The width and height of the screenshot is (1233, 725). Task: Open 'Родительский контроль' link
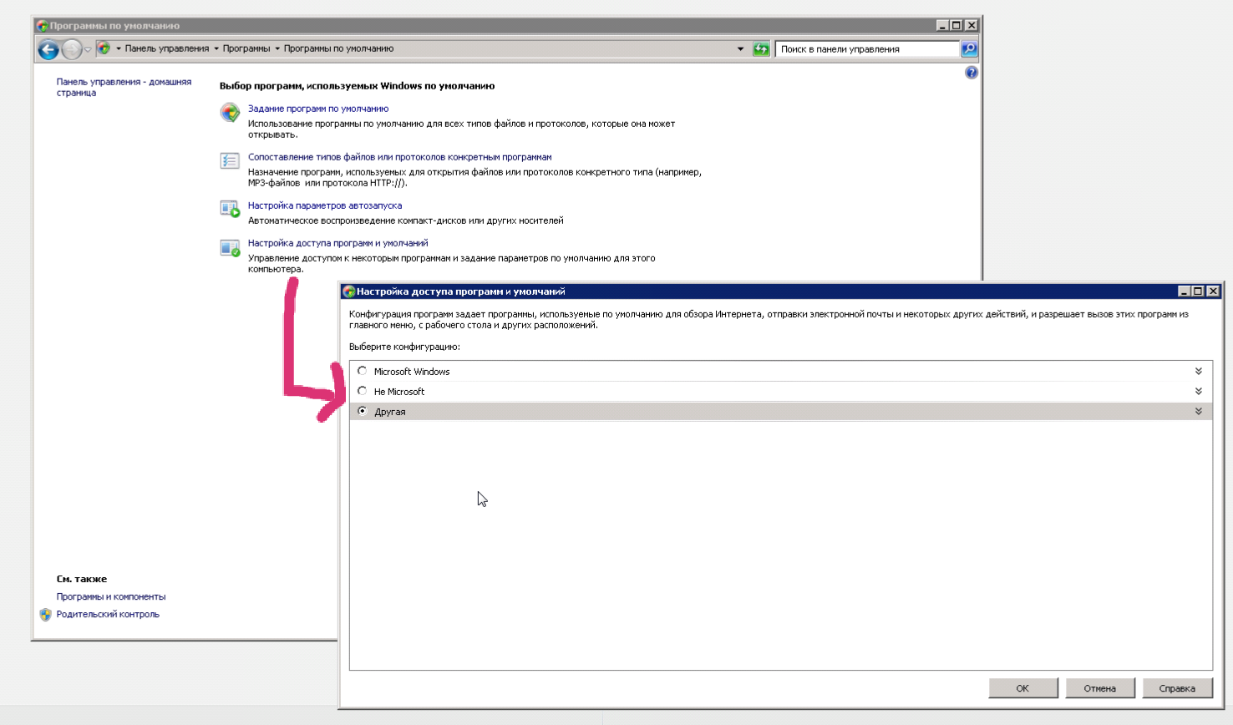(108, 614)
